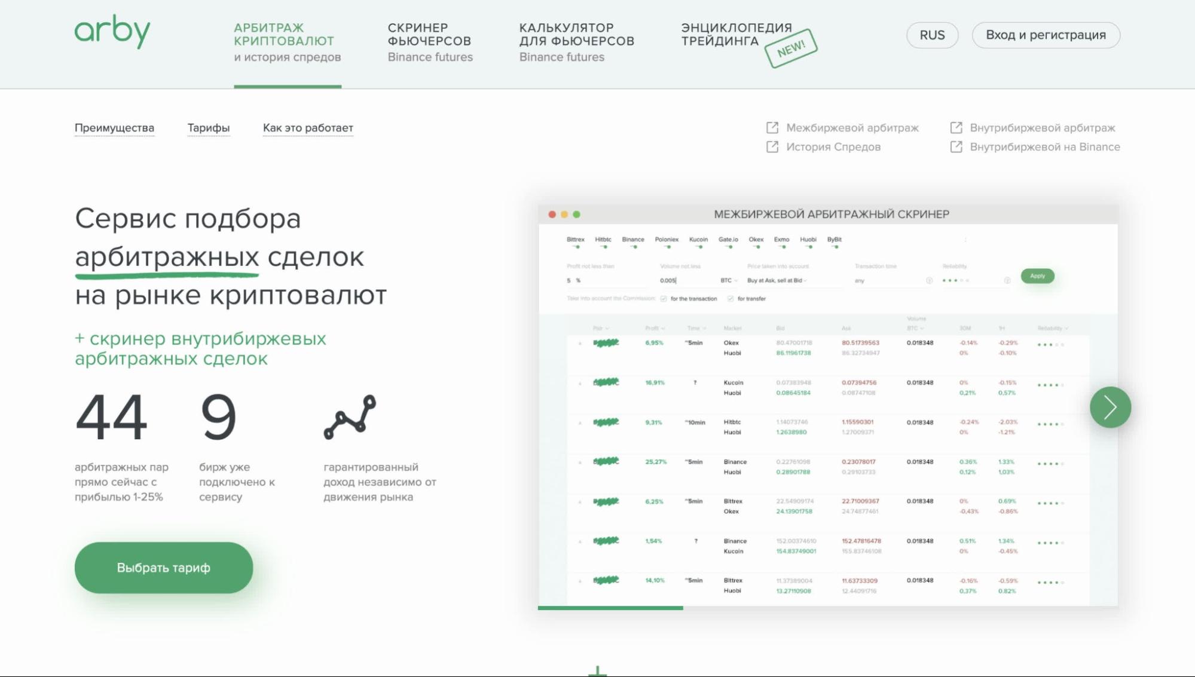Toggle 'for transfer' commission checkbox
The width and height of the screenshot is (1195, 677).
(x=731, y=299)
